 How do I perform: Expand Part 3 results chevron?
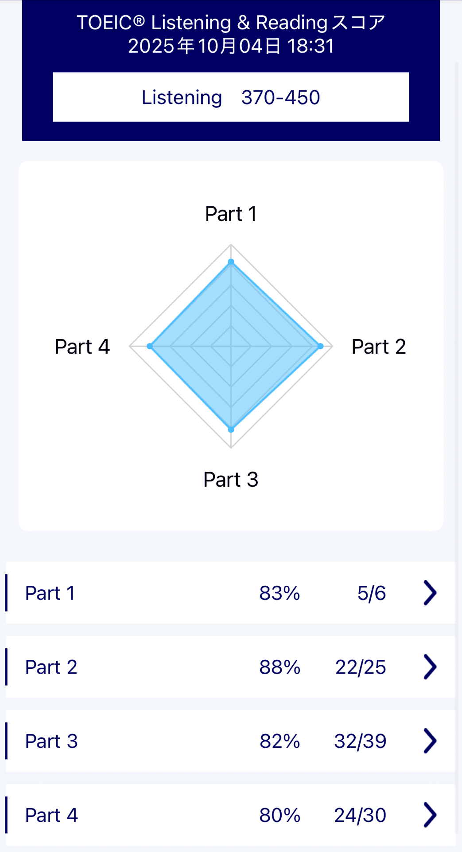[x=430, y=741]
